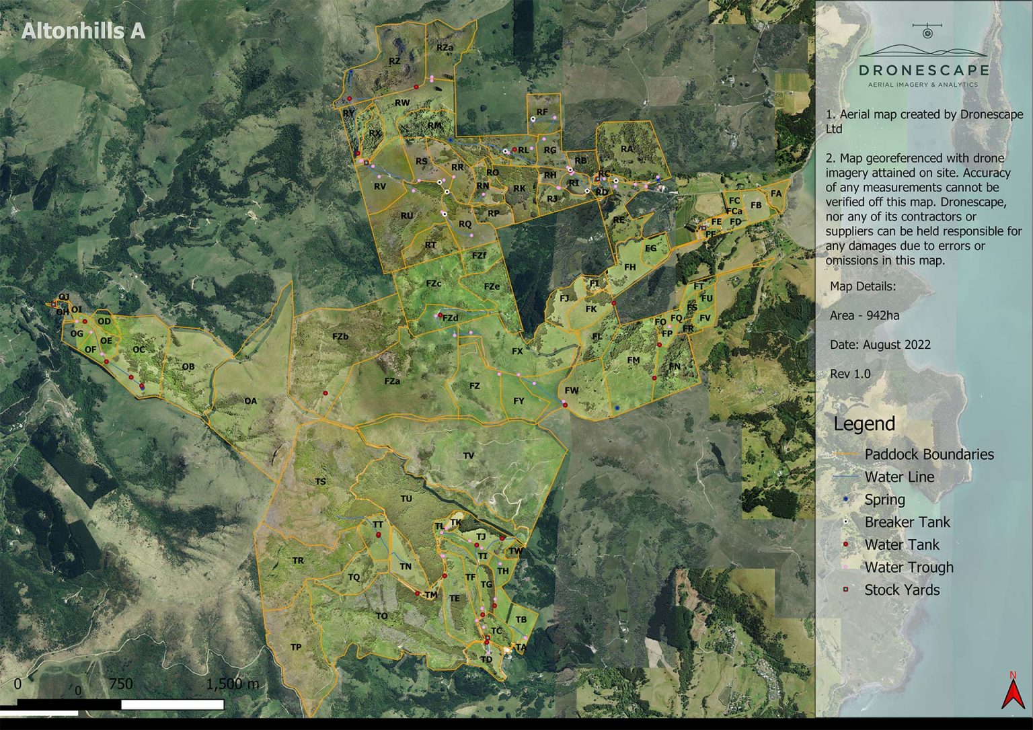Select the Stock Yards legend symbol

[846, 590]
